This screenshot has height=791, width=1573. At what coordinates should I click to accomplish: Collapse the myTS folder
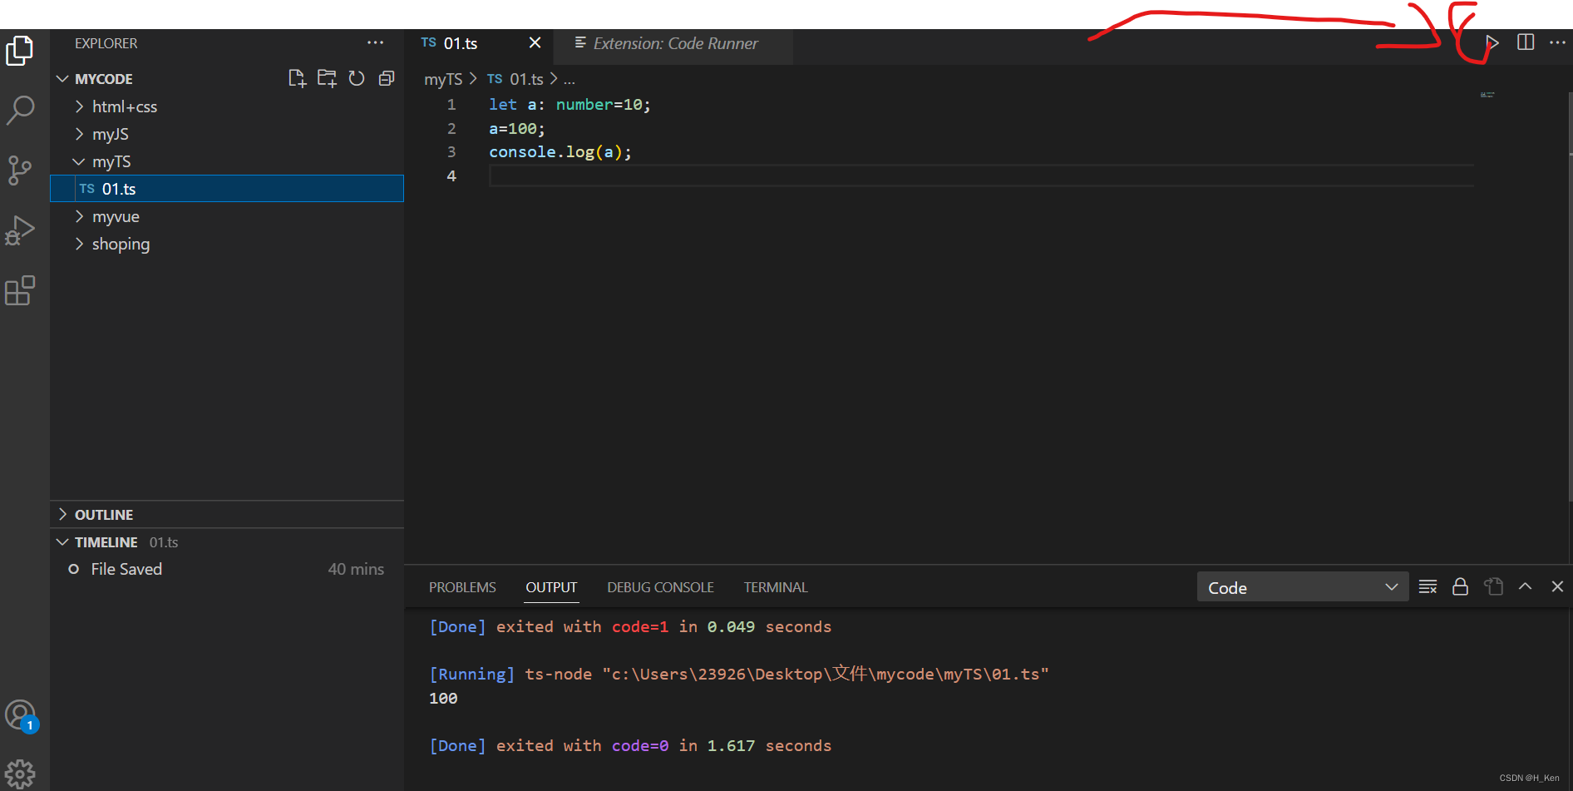coord(227,161)
